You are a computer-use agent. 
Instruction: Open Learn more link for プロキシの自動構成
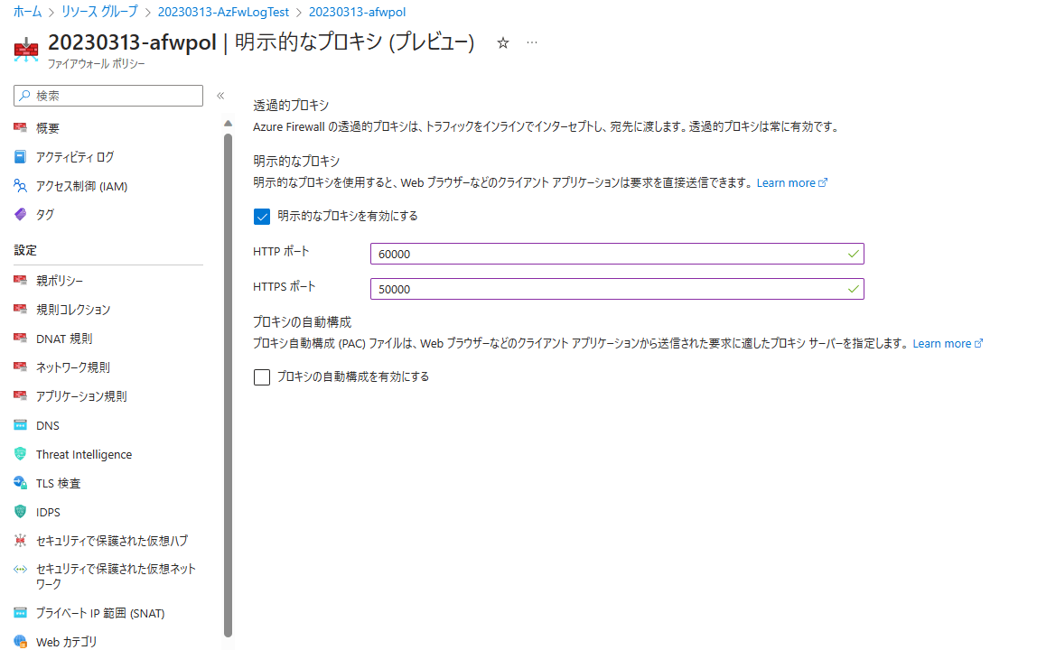(x=948, y=343)
